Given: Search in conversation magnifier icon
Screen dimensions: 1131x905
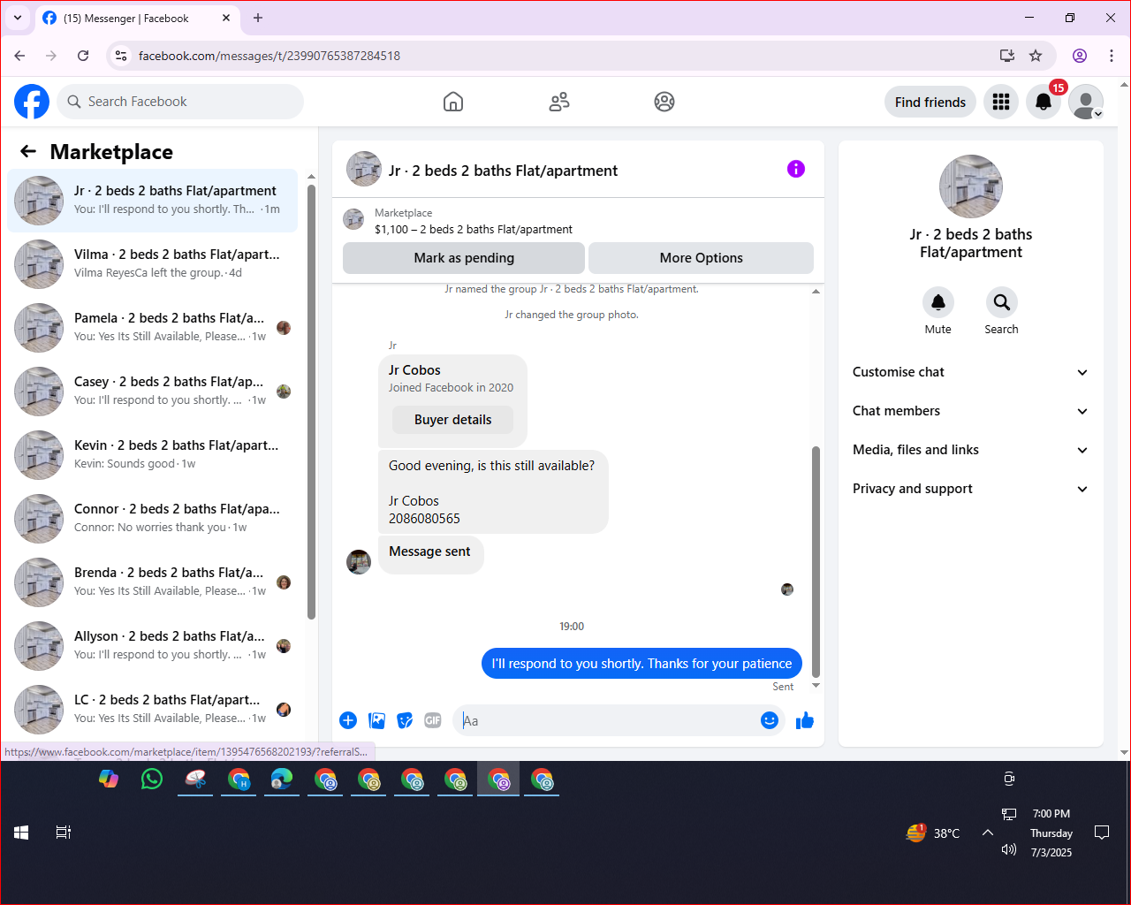Looking at the screenshot, I should point(1002,302).
